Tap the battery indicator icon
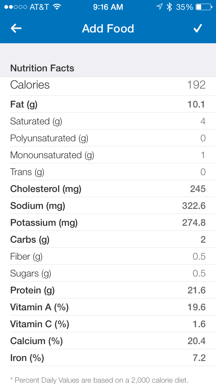This screenshot has width=216, height=384. click(204, 7)
